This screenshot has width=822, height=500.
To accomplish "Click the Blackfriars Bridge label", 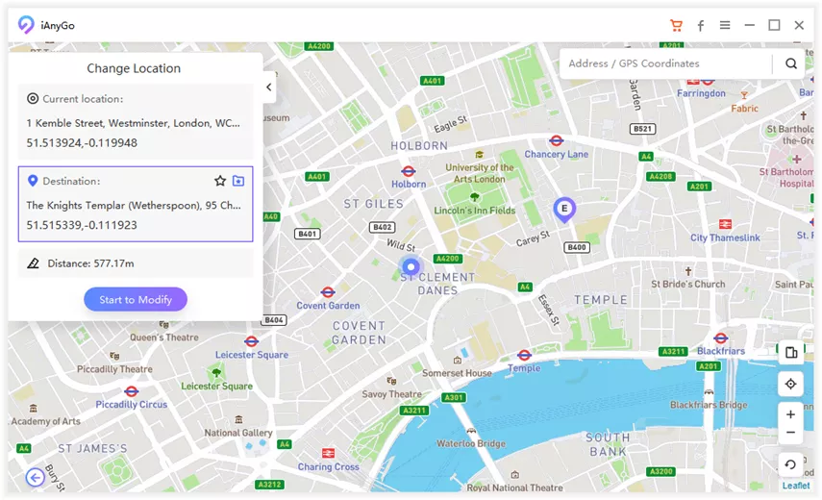I will point(709,405).
